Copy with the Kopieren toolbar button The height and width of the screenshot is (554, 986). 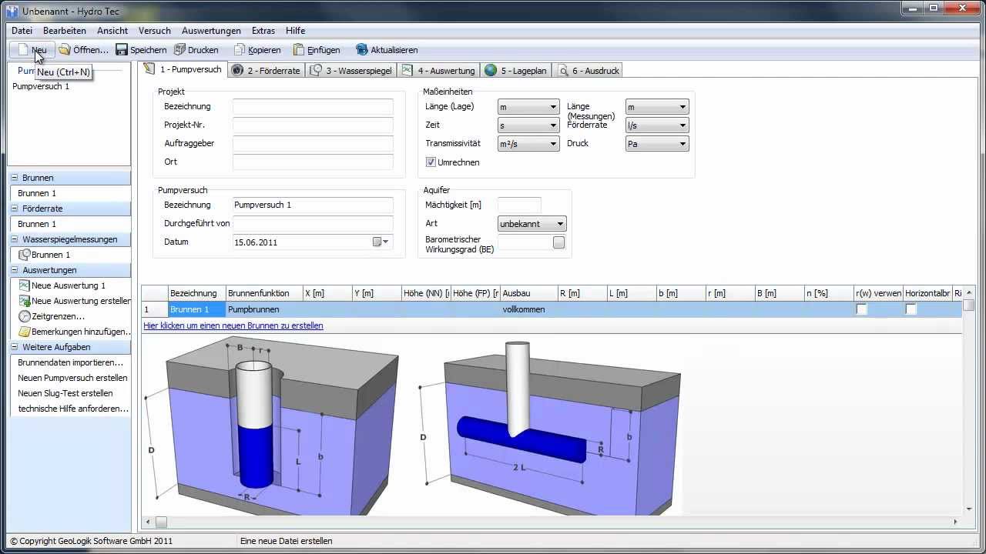257,50
